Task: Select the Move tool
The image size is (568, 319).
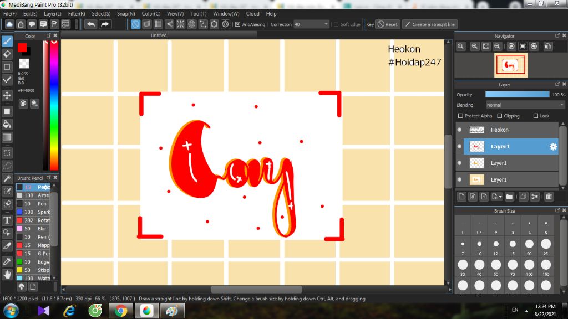Action: click(x=7, y=95)
